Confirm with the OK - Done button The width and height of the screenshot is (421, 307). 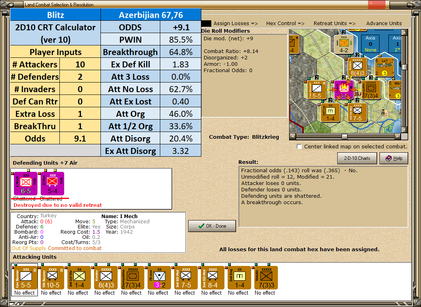click(x=212, y=226)
